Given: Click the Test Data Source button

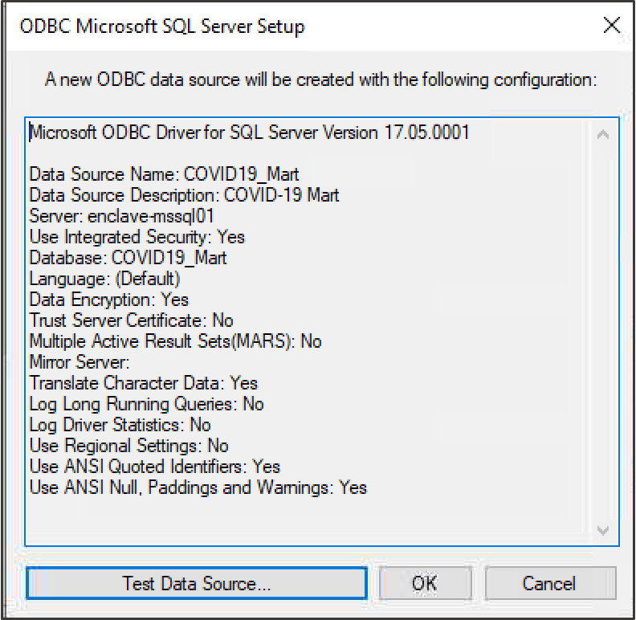Looking at the screenshot, I should tap(197, 583).
